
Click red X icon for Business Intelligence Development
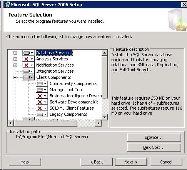point(40,96)
